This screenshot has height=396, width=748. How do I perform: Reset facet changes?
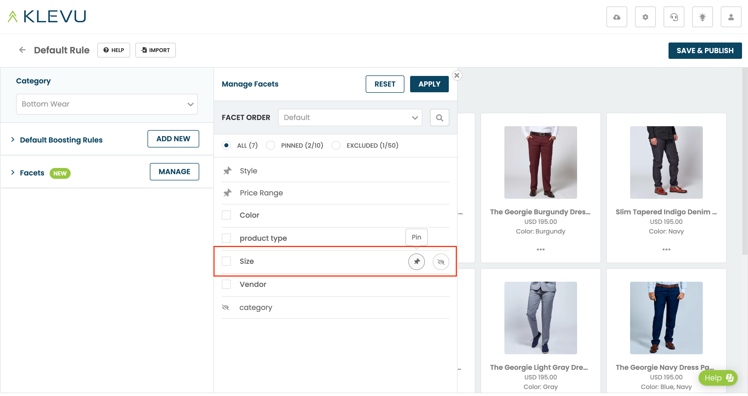pos(385,84)
